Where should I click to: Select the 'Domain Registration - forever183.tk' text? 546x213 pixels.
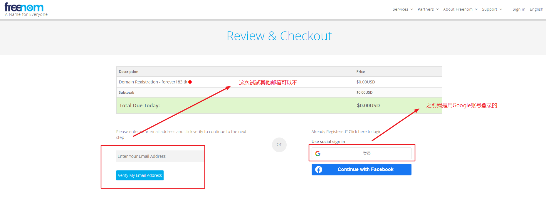tap(153, 82)
